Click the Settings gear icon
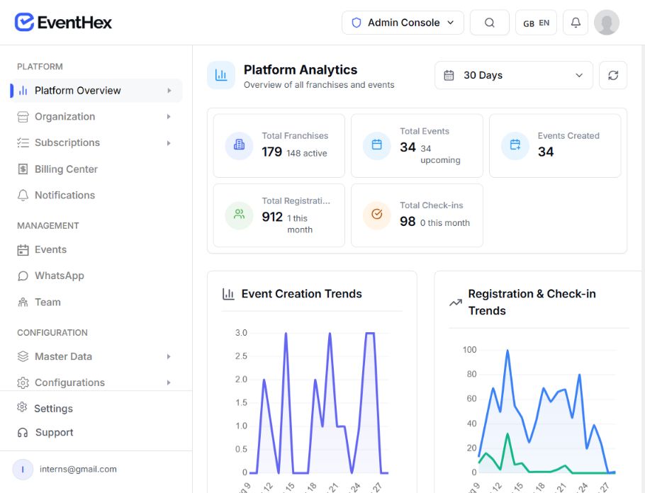 (22, 407)
